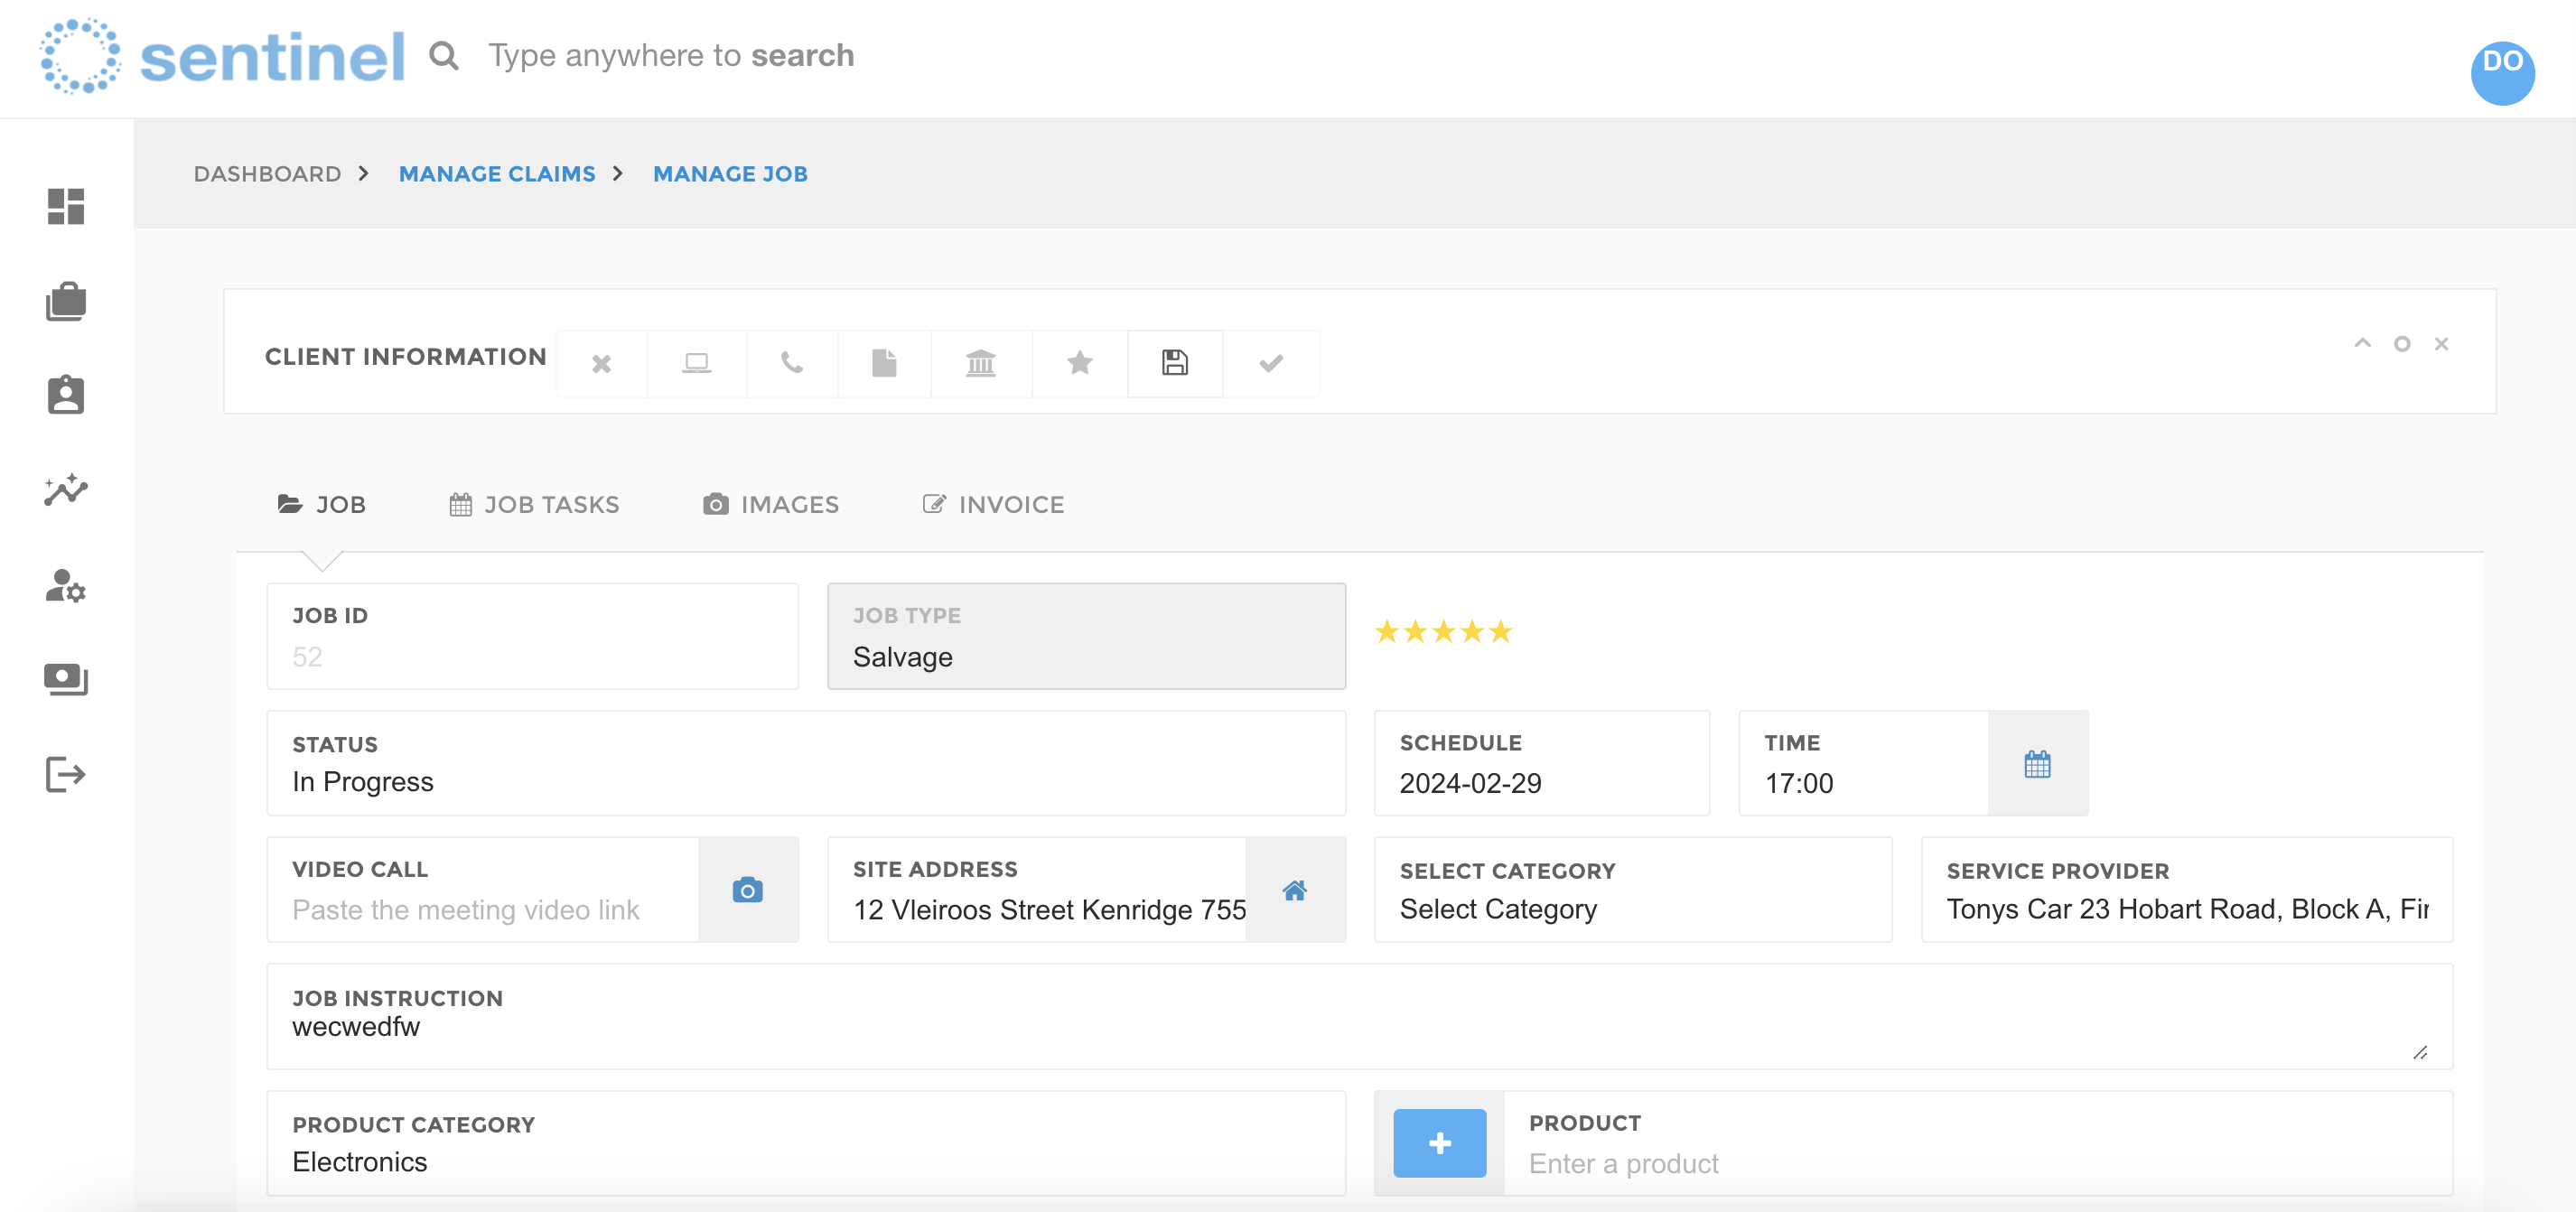This screenshot has width=2576, height=1212.
Task: Open the dashboard grid sidebar icon
Action: (x=66, y=207)
